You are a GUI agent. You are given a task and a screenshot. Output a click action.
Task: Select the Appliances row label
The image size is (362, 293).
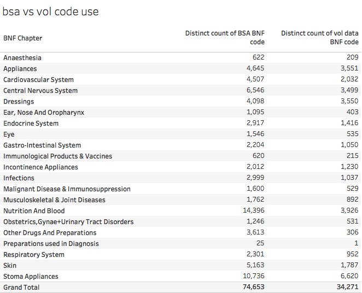point(20,69)
